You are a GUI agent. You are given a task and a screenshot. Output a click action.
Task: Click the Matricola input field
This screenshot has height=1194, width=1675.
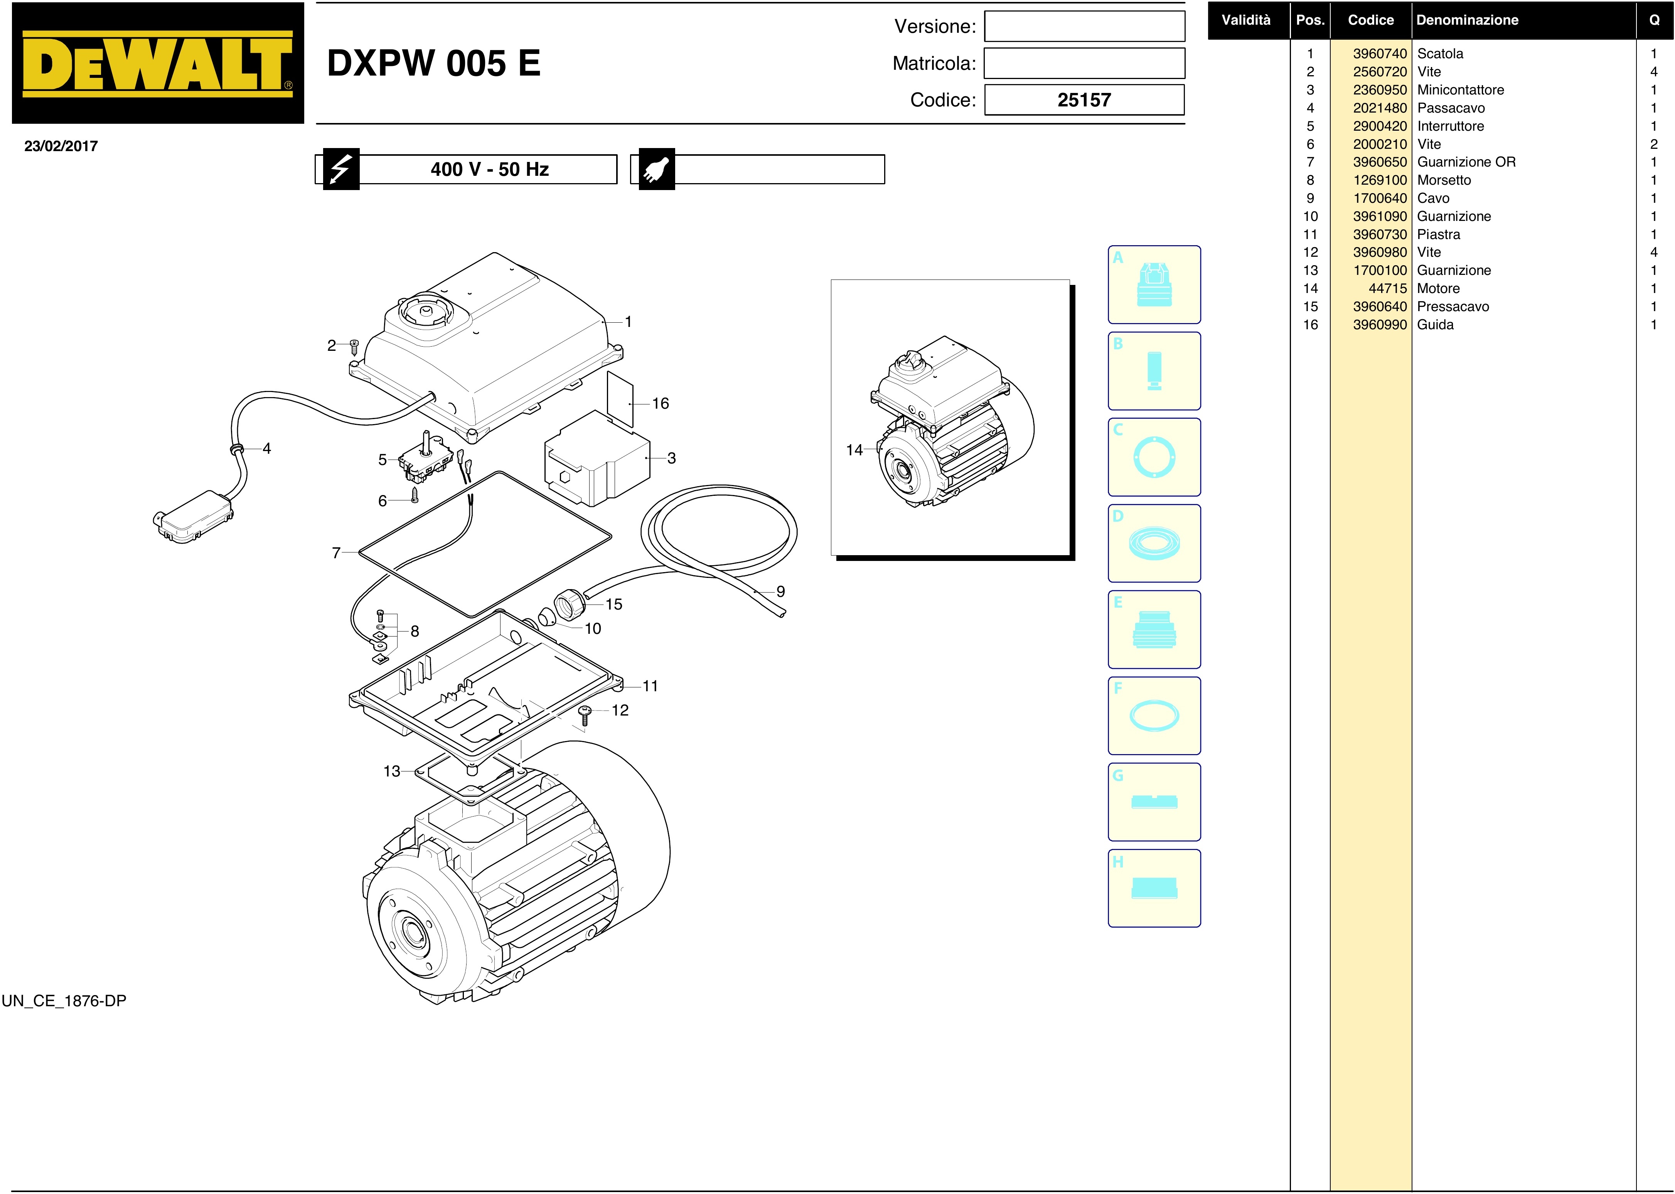click(x=1084, y=63)
